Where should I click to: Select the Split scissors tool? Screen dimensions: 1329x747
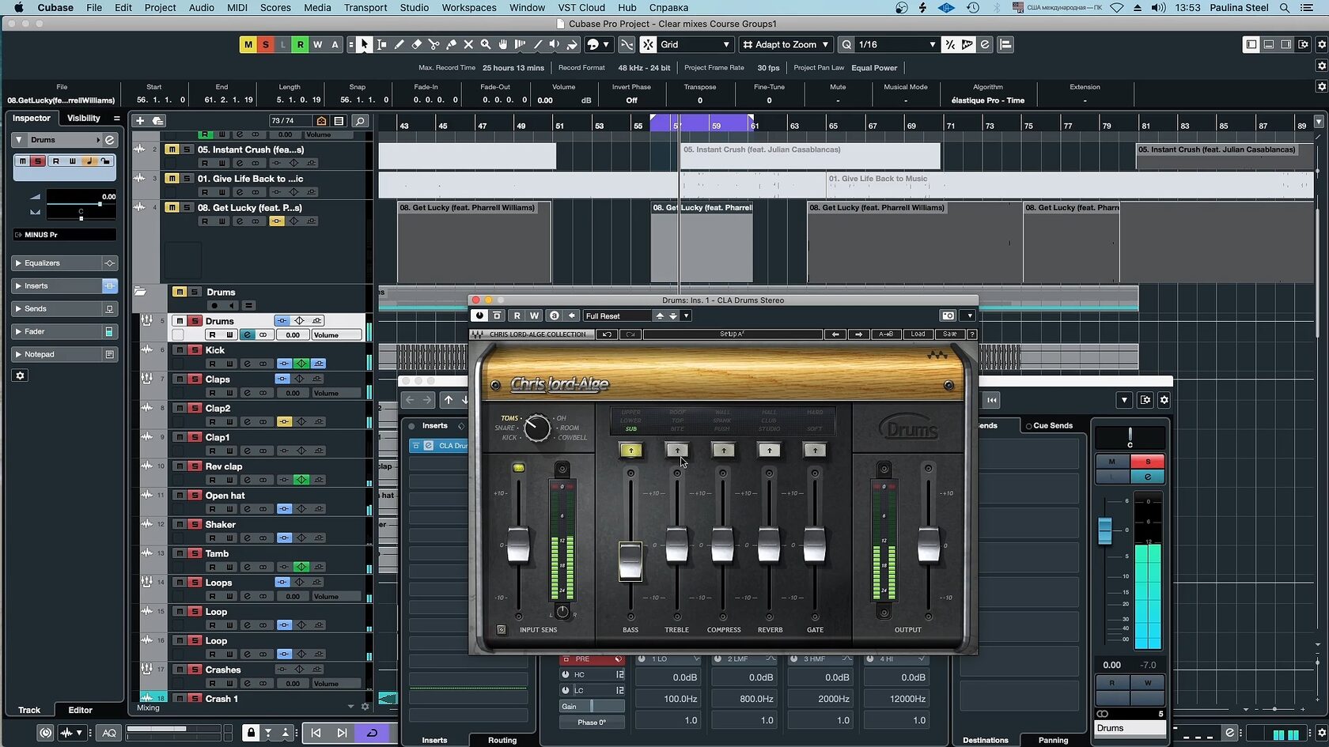[x=434, y=45]
